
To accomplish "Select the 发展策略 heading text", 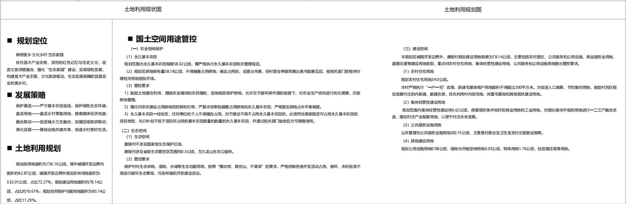I will coord(30,95).
